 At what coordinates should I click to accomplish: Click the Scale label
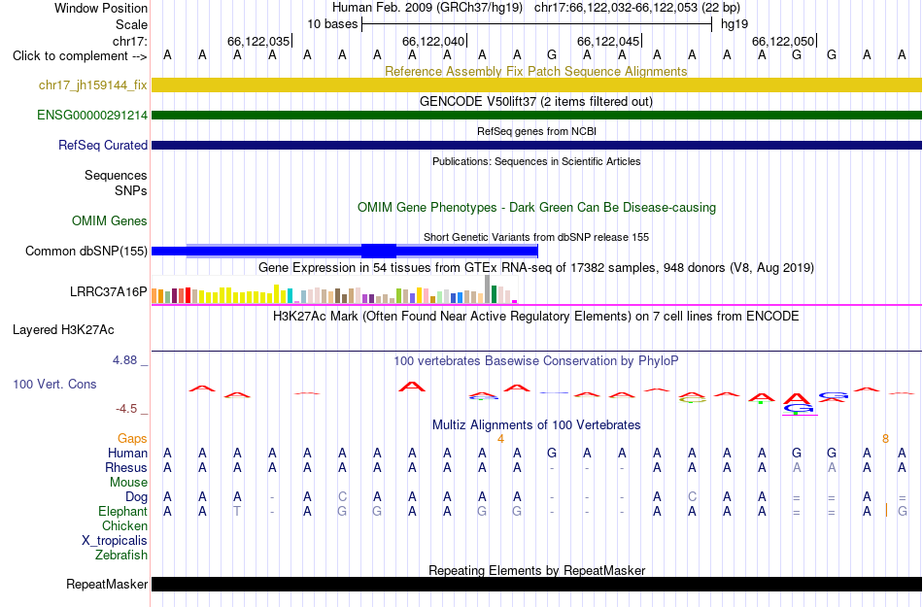click(131, 24)
